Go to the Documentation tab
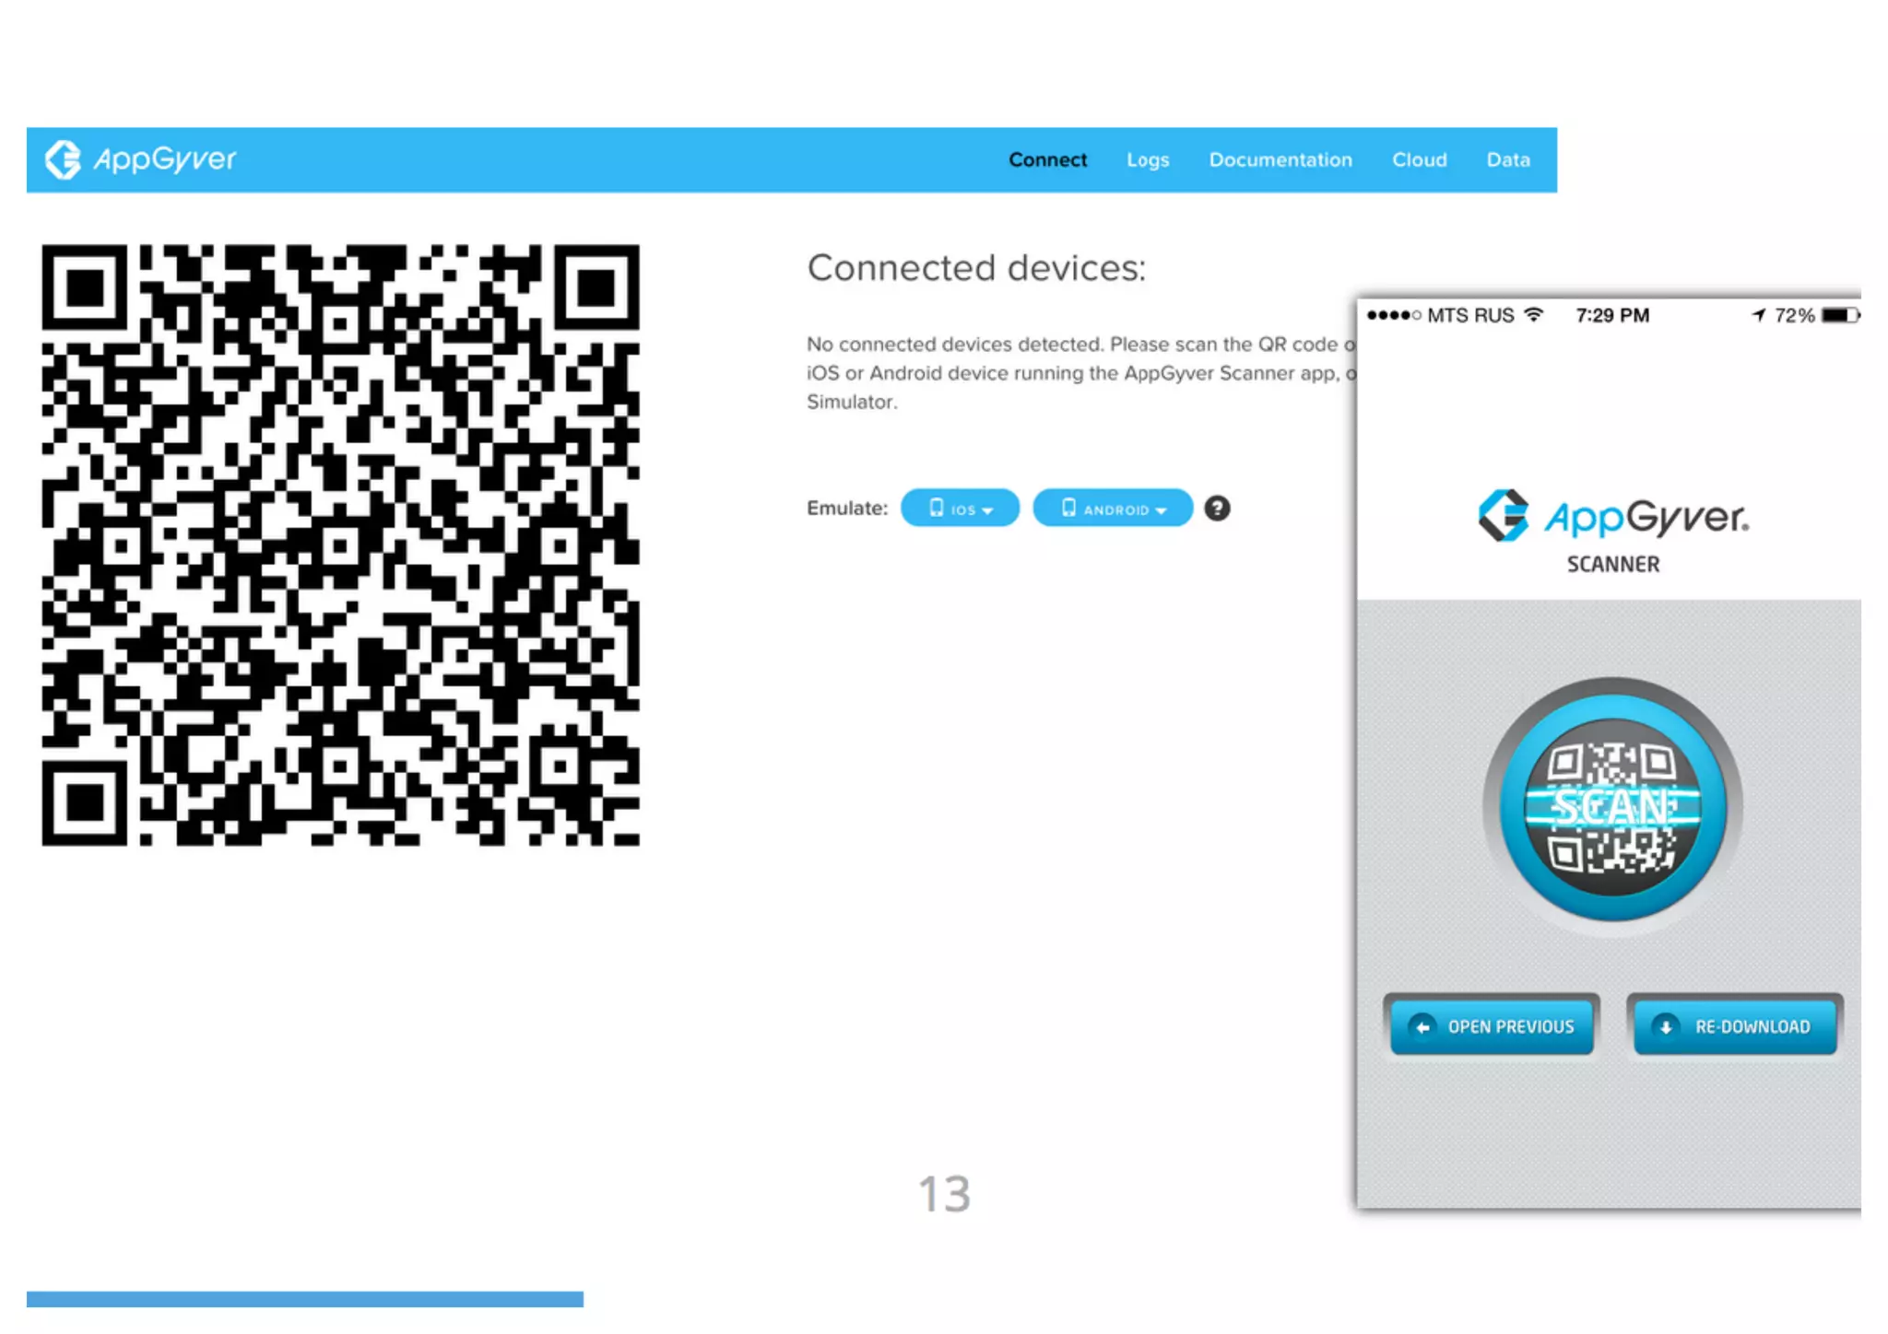Image resolution: width=1888 pixels, height=1334 pixels. pyautogui.click(x=1280, y=159)
